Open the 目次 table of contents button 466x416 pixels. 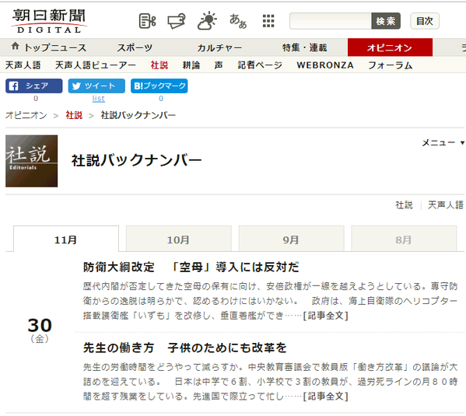(x=425, y=21)
